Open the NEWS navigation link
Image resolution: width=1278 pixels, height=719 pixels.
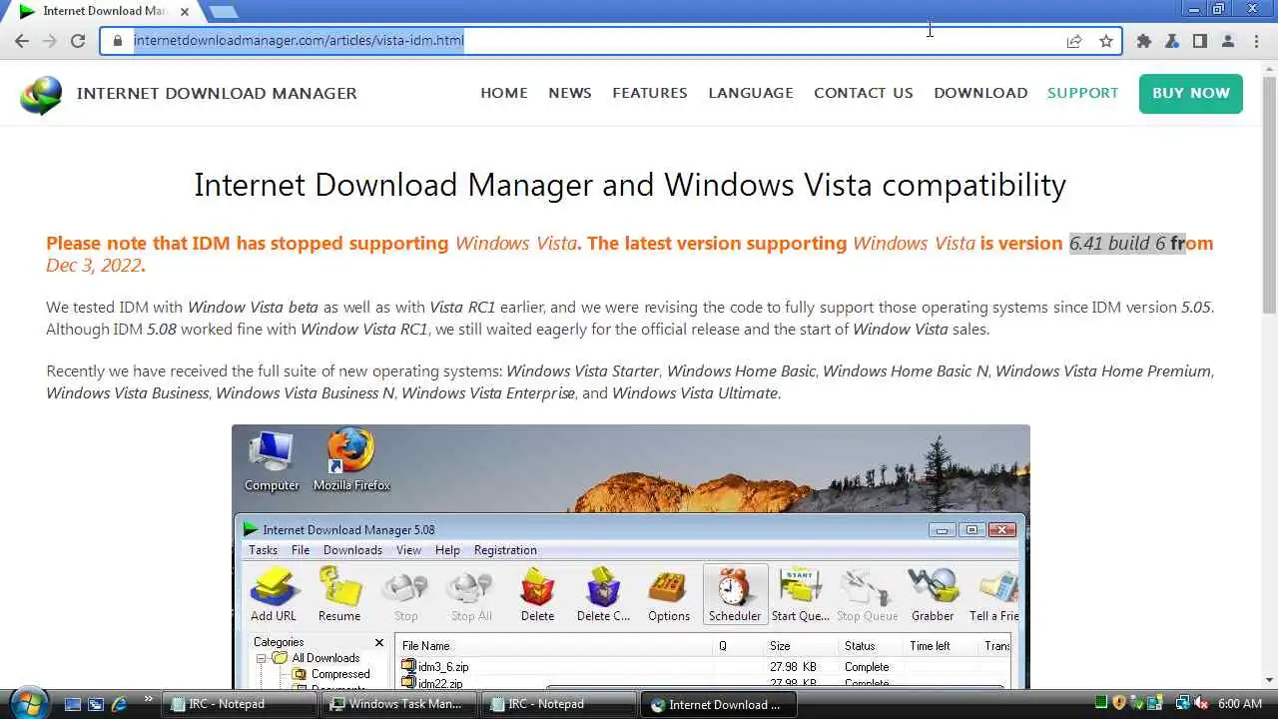[x=570, y=93]
